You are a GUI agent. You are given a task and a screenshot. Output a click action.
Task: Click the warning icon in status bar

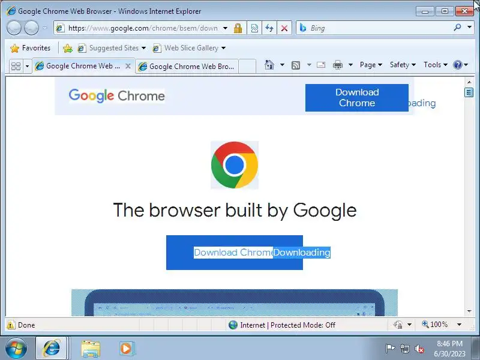pyautogui.click(x=11, y=325)
